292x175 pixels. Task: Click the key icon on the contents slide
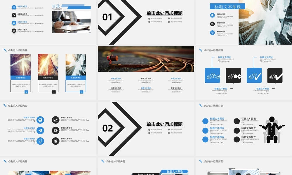pos(14,15)
